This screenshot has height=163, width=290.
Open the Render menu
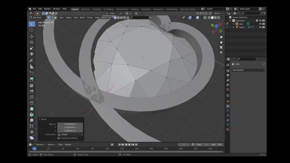coord(47,9)
